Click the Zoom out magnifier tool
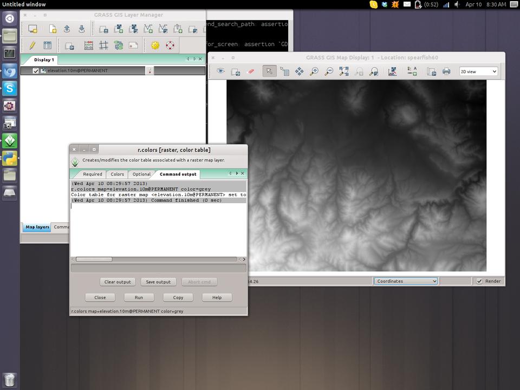 [x=328, y=71]
